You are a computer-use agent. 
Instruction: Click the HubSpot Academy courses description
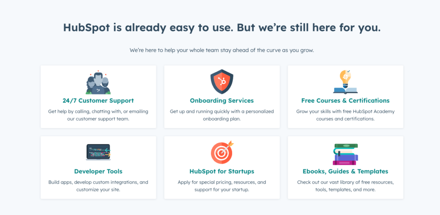(345, 115)
